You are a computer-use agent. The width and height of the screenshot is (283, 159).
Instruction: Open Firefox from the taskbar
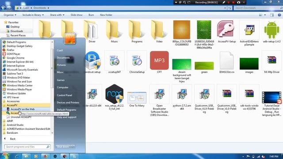(46, 156)
